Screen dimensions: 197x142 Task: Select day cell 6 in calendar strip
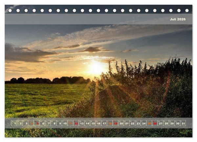(42, 123)
